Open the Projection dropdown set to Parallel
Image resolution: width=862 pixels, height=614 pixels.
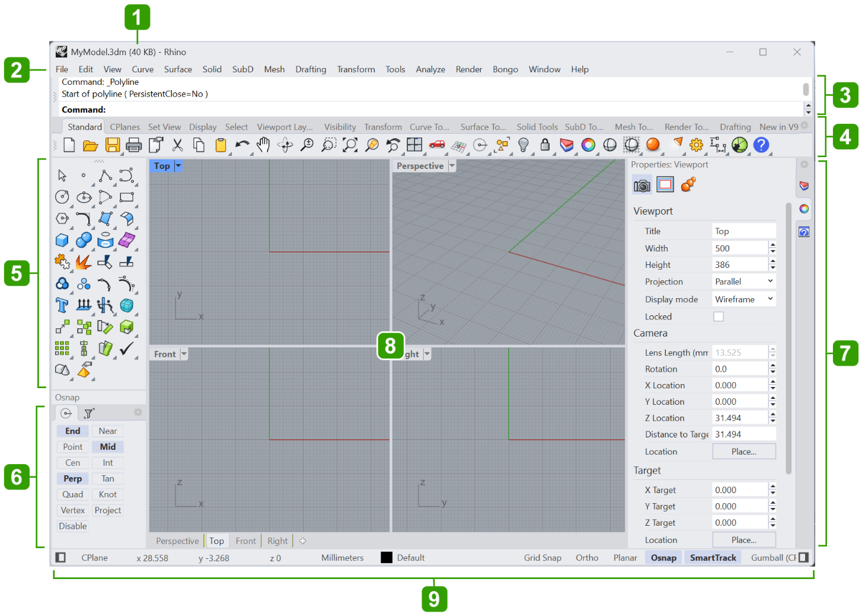pyautogui.click(x=743, y=282)
